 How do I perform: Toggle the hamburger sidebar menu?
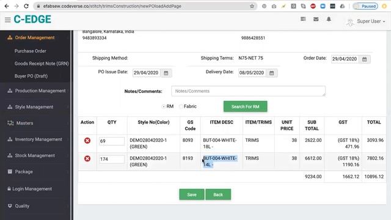click(x=7, y=20)
